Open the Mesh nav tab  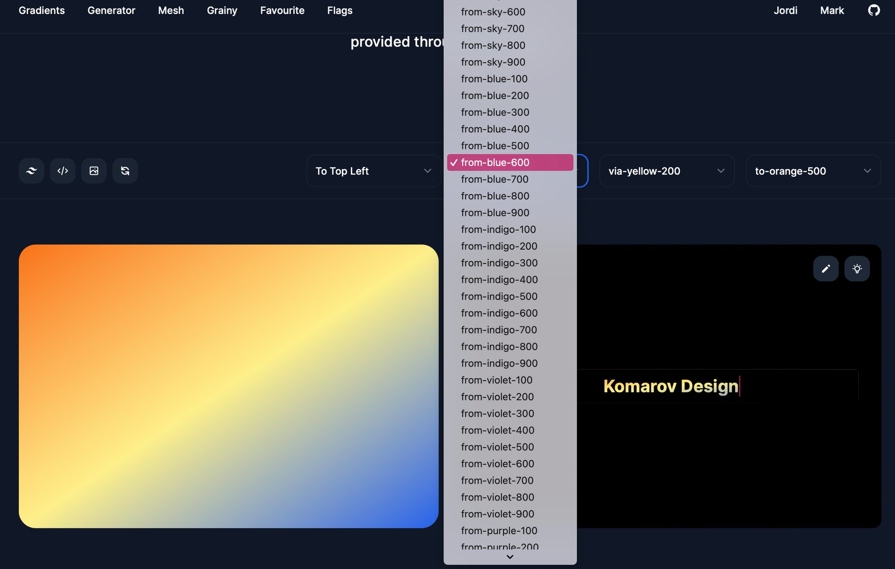(x=171, y=10)
